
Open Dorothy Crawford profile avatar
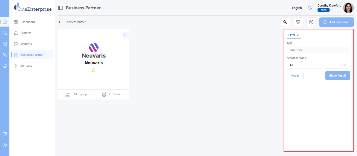click(348, 8)
